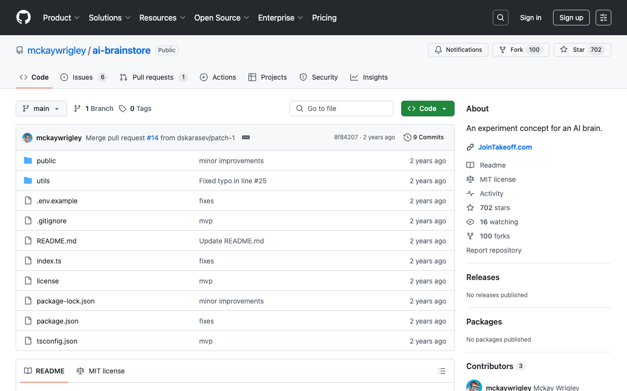Click the Notifications button
The height and width of the screenshot is (391, 627).
pos(458,50)
